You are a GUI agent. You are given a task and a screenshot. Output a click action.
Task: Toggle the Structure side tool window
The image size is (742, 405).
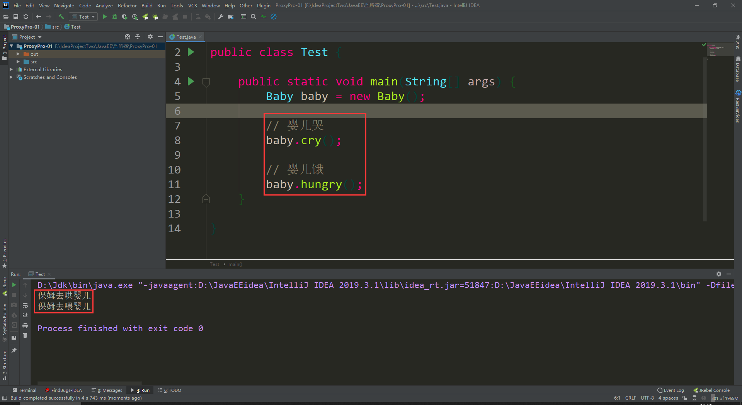(x=5, y=366)
